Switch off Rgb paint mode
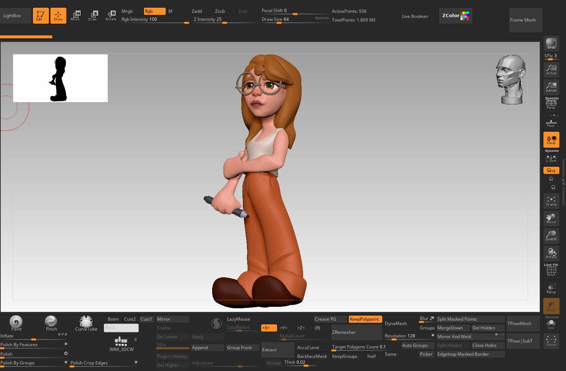566x371 pixels. click(x=154, y=11)
